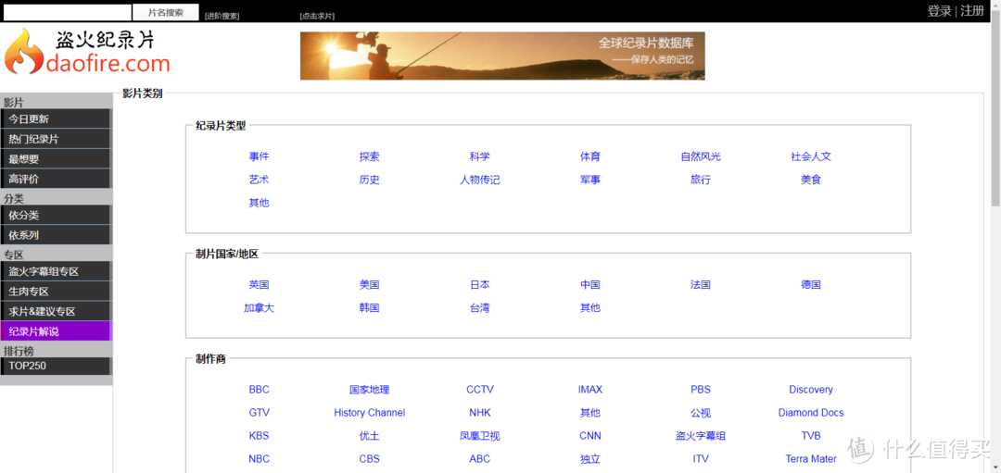Focus the search text field
Viewport: 1001px width, 473px height.
click(67, 12)
